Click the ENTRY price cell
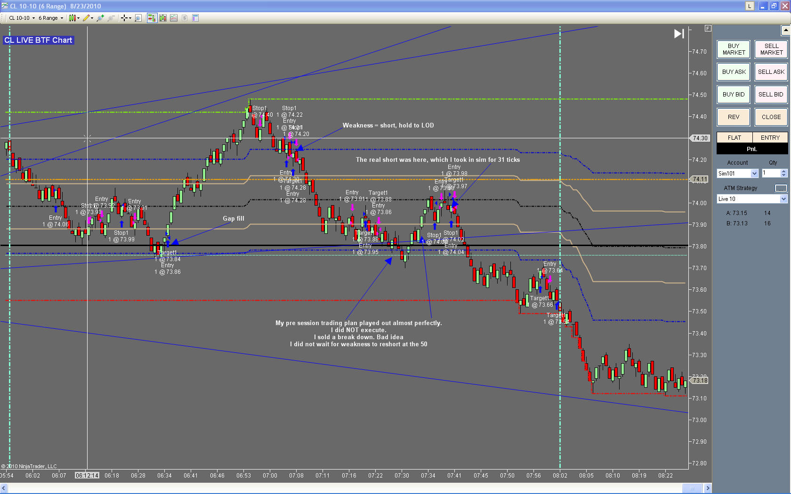Viewport: 791px width, 494px height. [770, 137]
